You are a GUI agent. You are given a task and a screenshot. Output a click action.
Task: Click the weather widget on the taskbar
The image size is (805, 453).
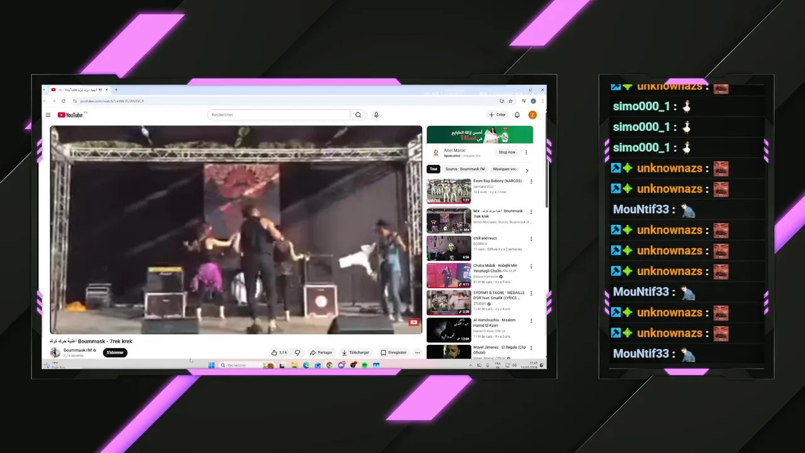click(57, 365)
